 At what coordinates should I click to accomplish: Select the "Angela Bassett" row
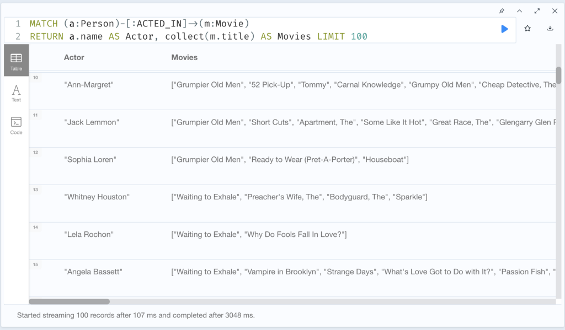(292, 278)
